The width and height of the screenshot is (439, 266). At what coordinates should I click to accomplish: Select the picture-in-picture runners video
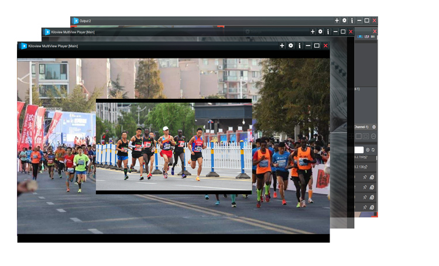(174, 146)
